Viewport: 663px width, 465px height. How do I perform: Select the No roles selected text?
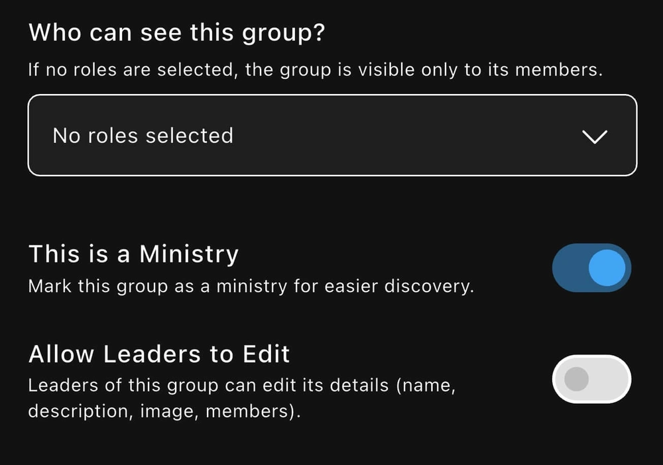[x=143, y=135]
